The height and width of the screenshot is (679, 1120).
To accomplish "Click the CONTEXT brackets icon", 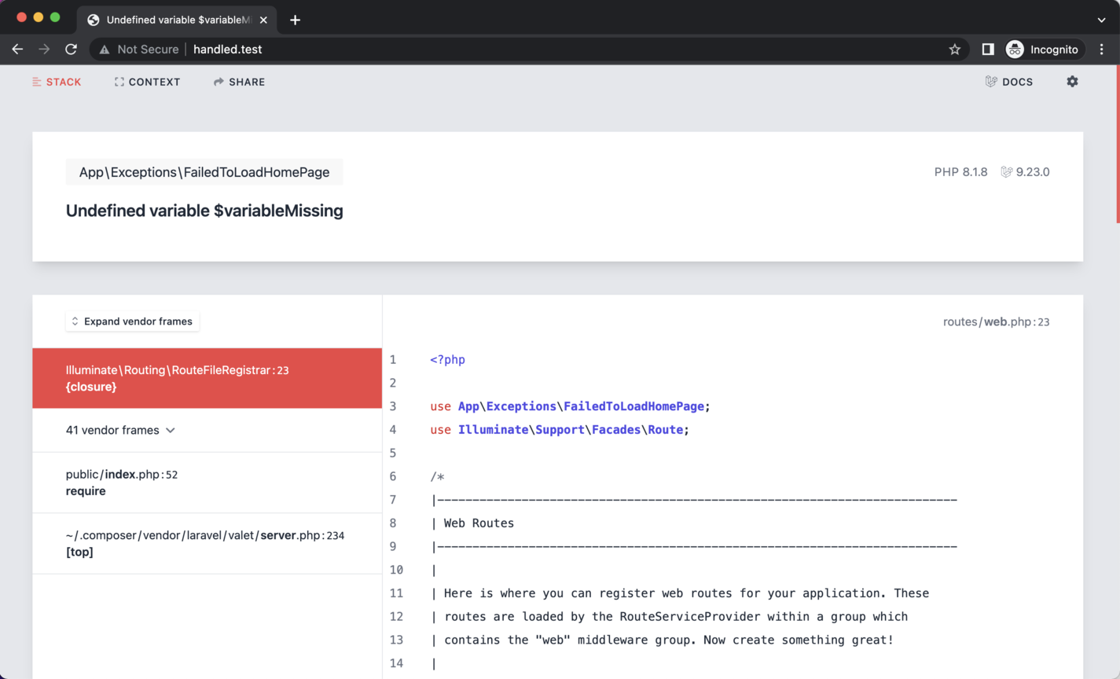I will pyautogui.click(x=120, y=81).
